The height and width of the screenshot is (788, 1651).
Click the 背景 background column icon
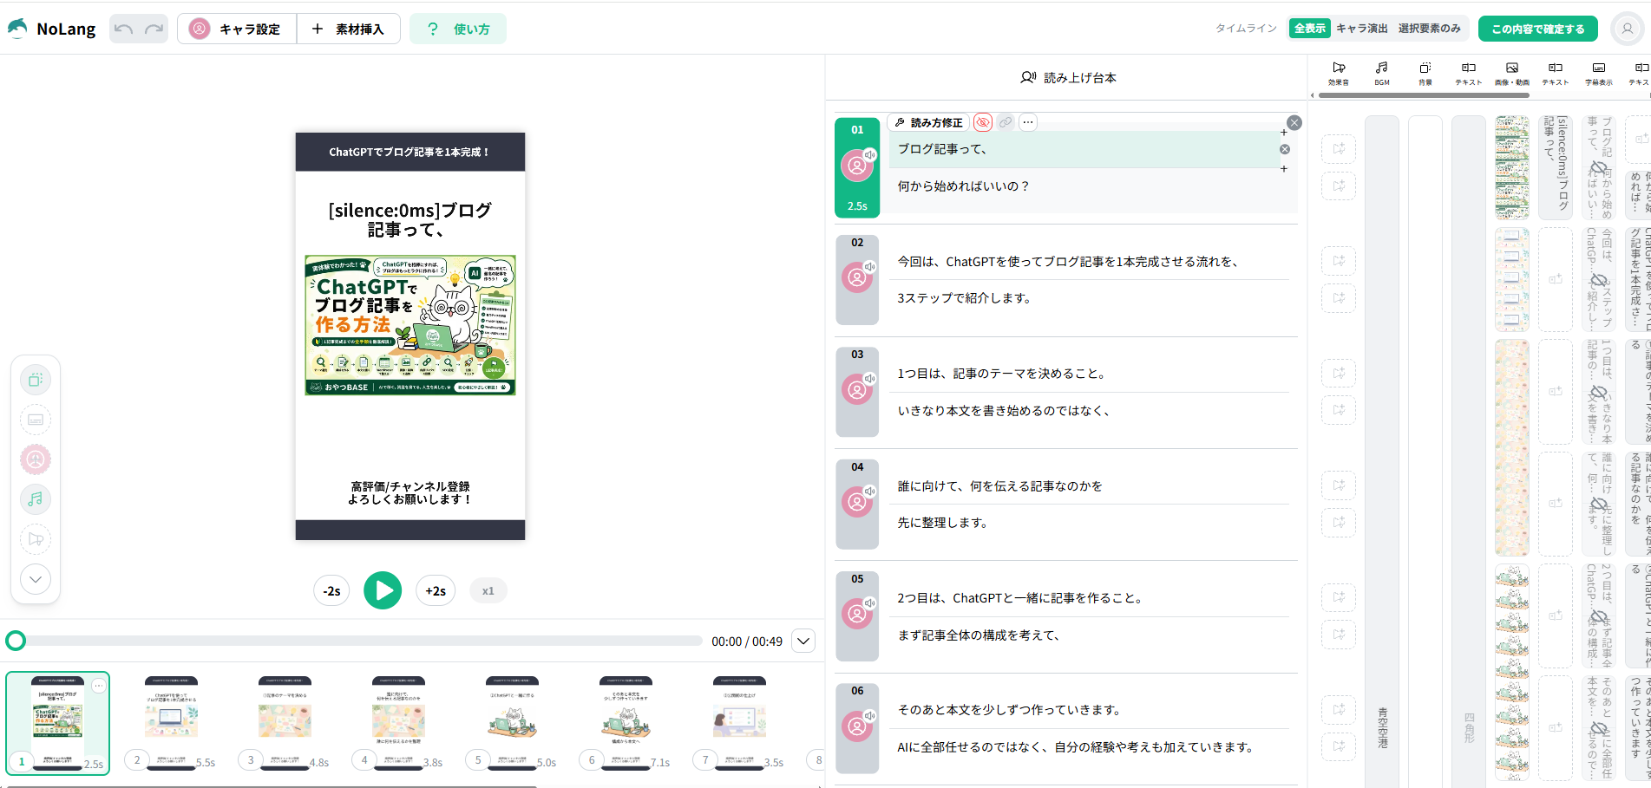click(1425, 73)
